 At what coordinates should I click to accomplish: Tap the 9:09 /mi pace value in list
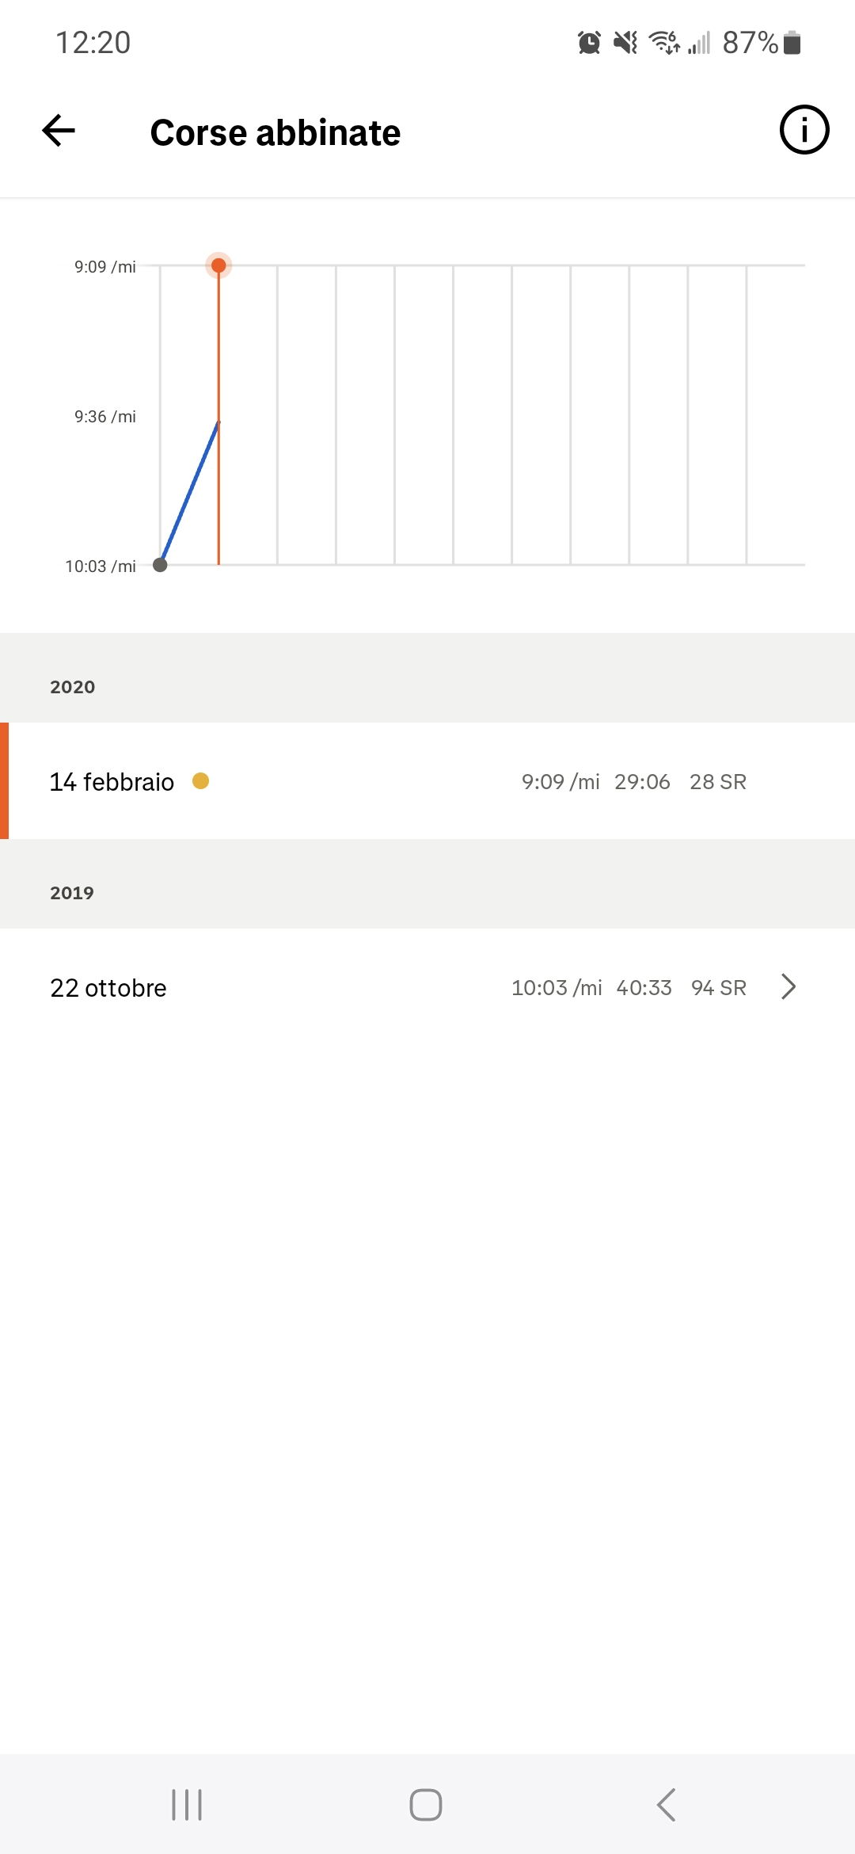tap(560, 782)
